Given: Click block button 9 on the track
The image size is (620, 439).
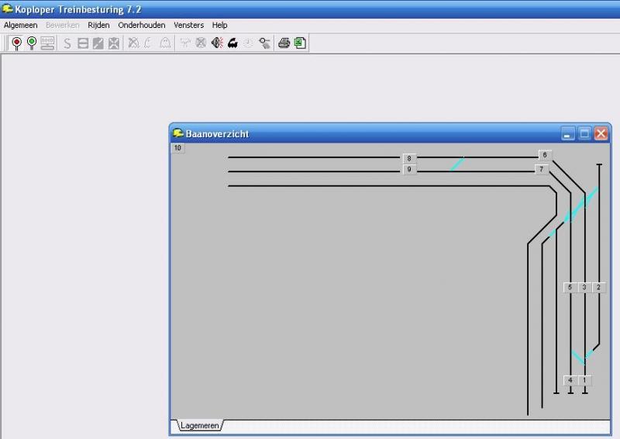Looking at the screenshot, I should [409, 169].
